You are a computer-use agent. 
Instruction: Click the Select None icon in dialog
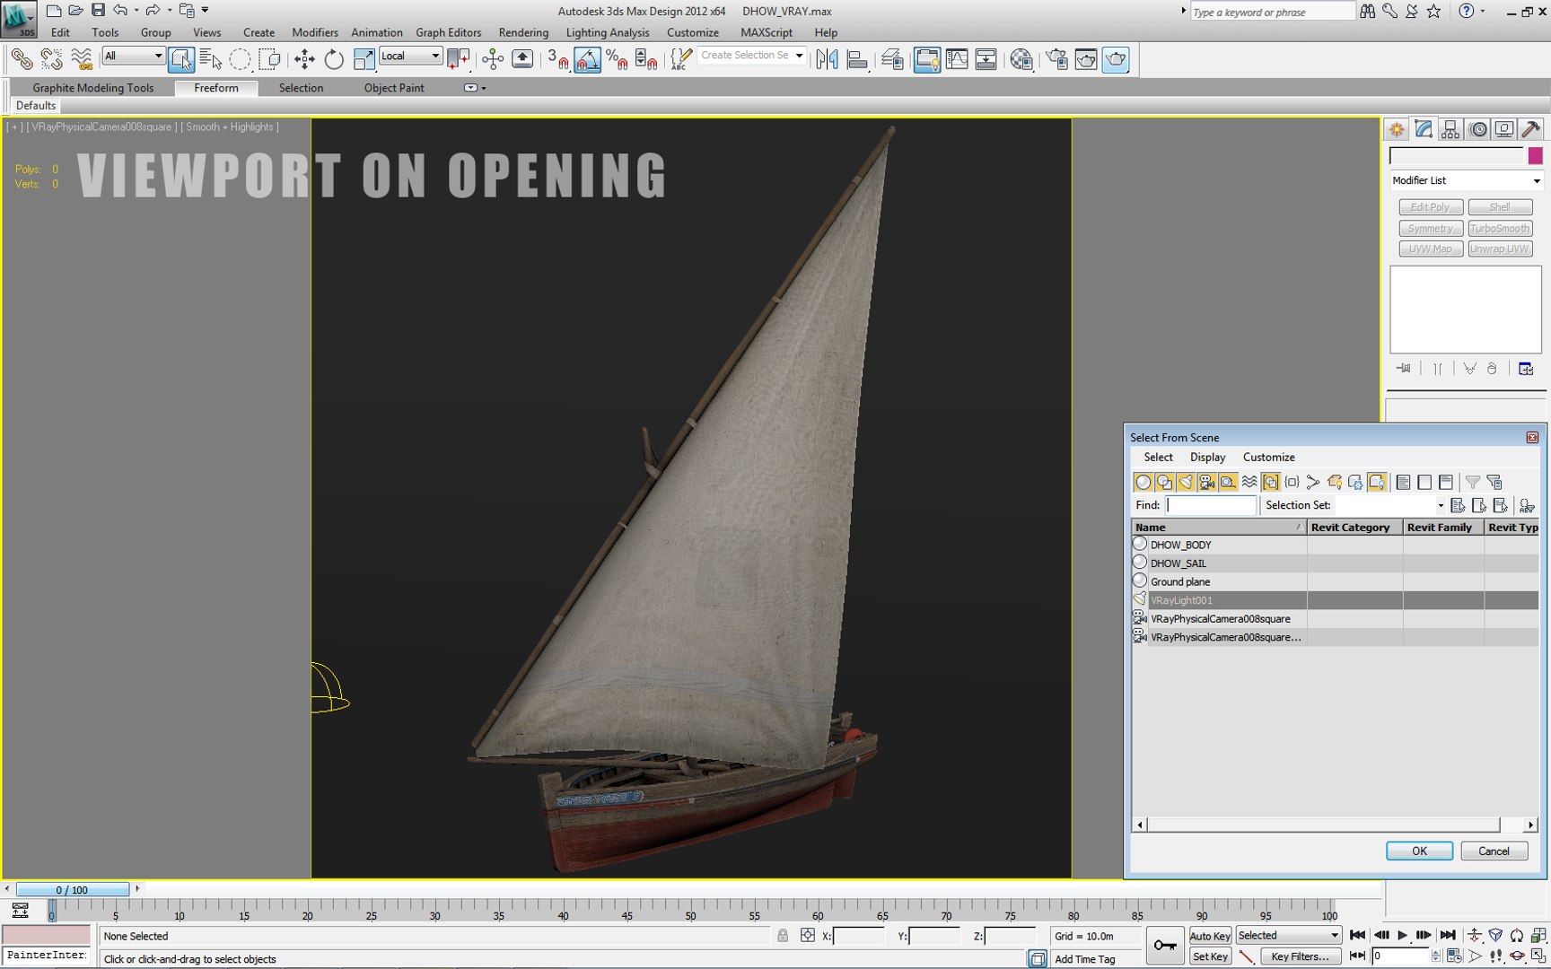click(1424, 482)
